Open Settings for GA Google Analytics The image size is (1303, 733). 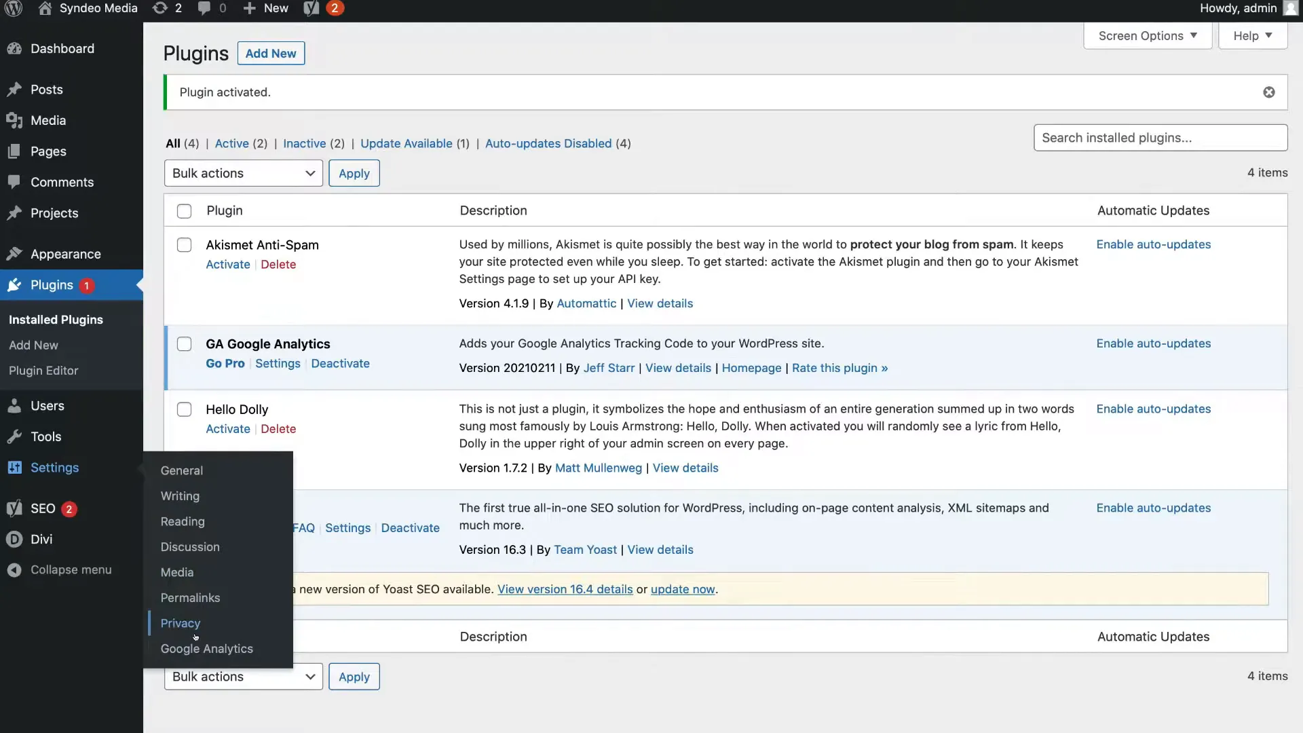pyautogui.click(x=278, y=364)
